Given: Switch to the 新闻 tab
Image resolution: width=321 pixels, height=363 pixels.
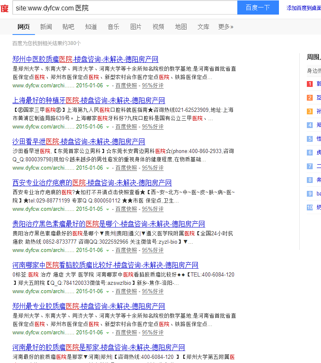Looking at the screenshot, I should [46, 27].
